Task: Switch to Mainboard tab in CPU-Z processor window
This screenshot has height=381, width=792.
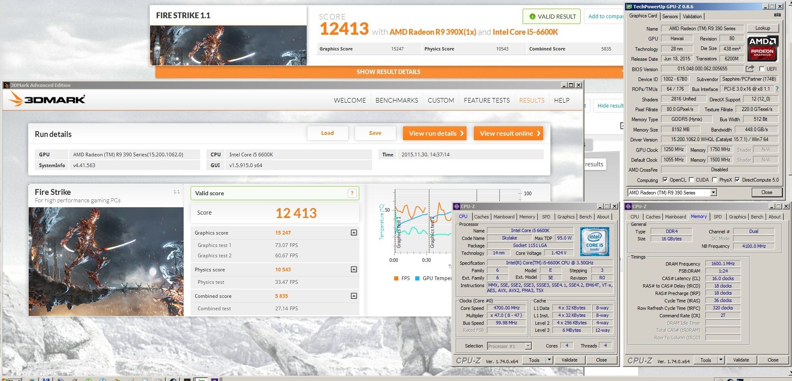Action: click(x=504, y=217)
